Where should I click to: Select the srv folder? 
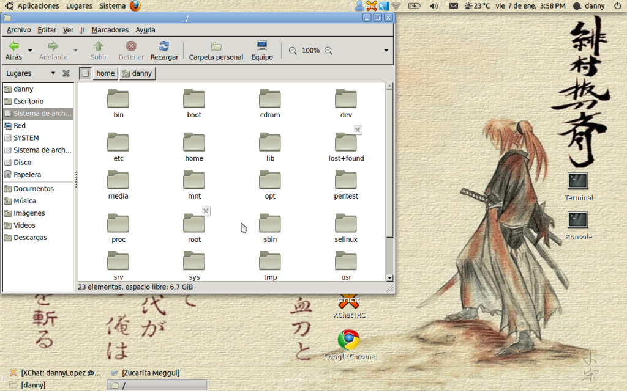pyautogui.click(x=118, y=266)
